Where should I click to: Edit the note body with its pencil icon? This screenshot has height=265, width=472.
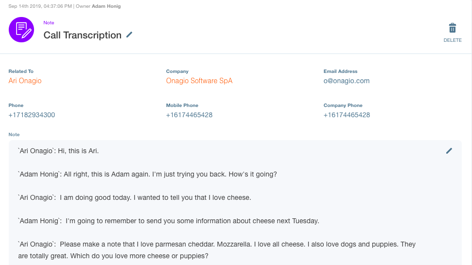[449, 151]
